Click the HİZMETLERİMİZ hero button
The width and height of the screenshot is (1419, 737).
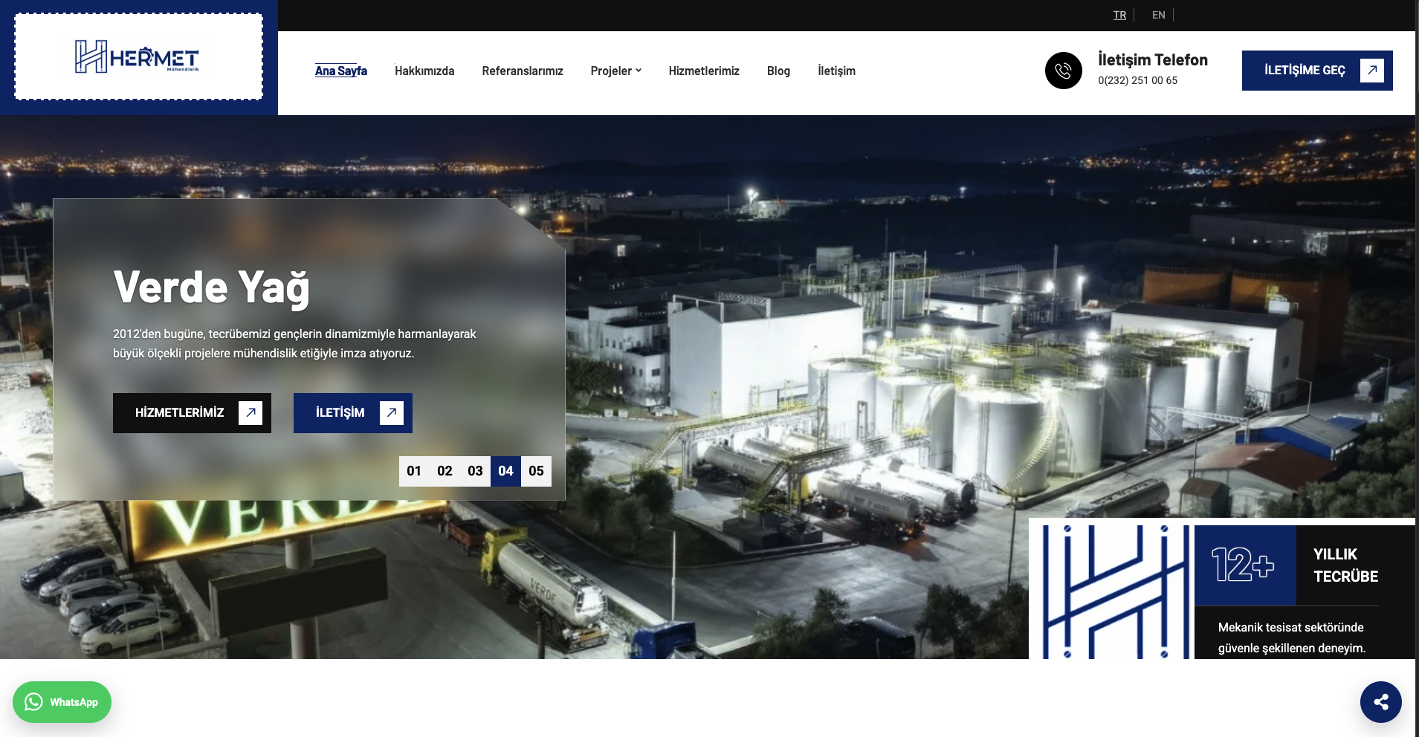coord(192,412)
